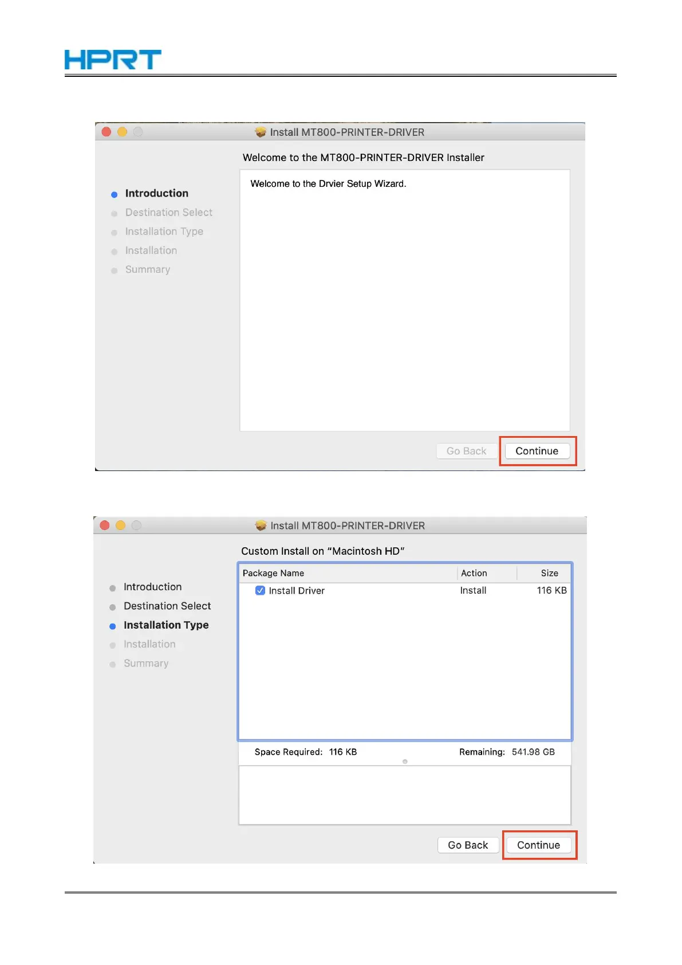Viewport: 682px width, 965px height.
Task: Click the package icon in the bottom installer's title bar
Action: 261,525
